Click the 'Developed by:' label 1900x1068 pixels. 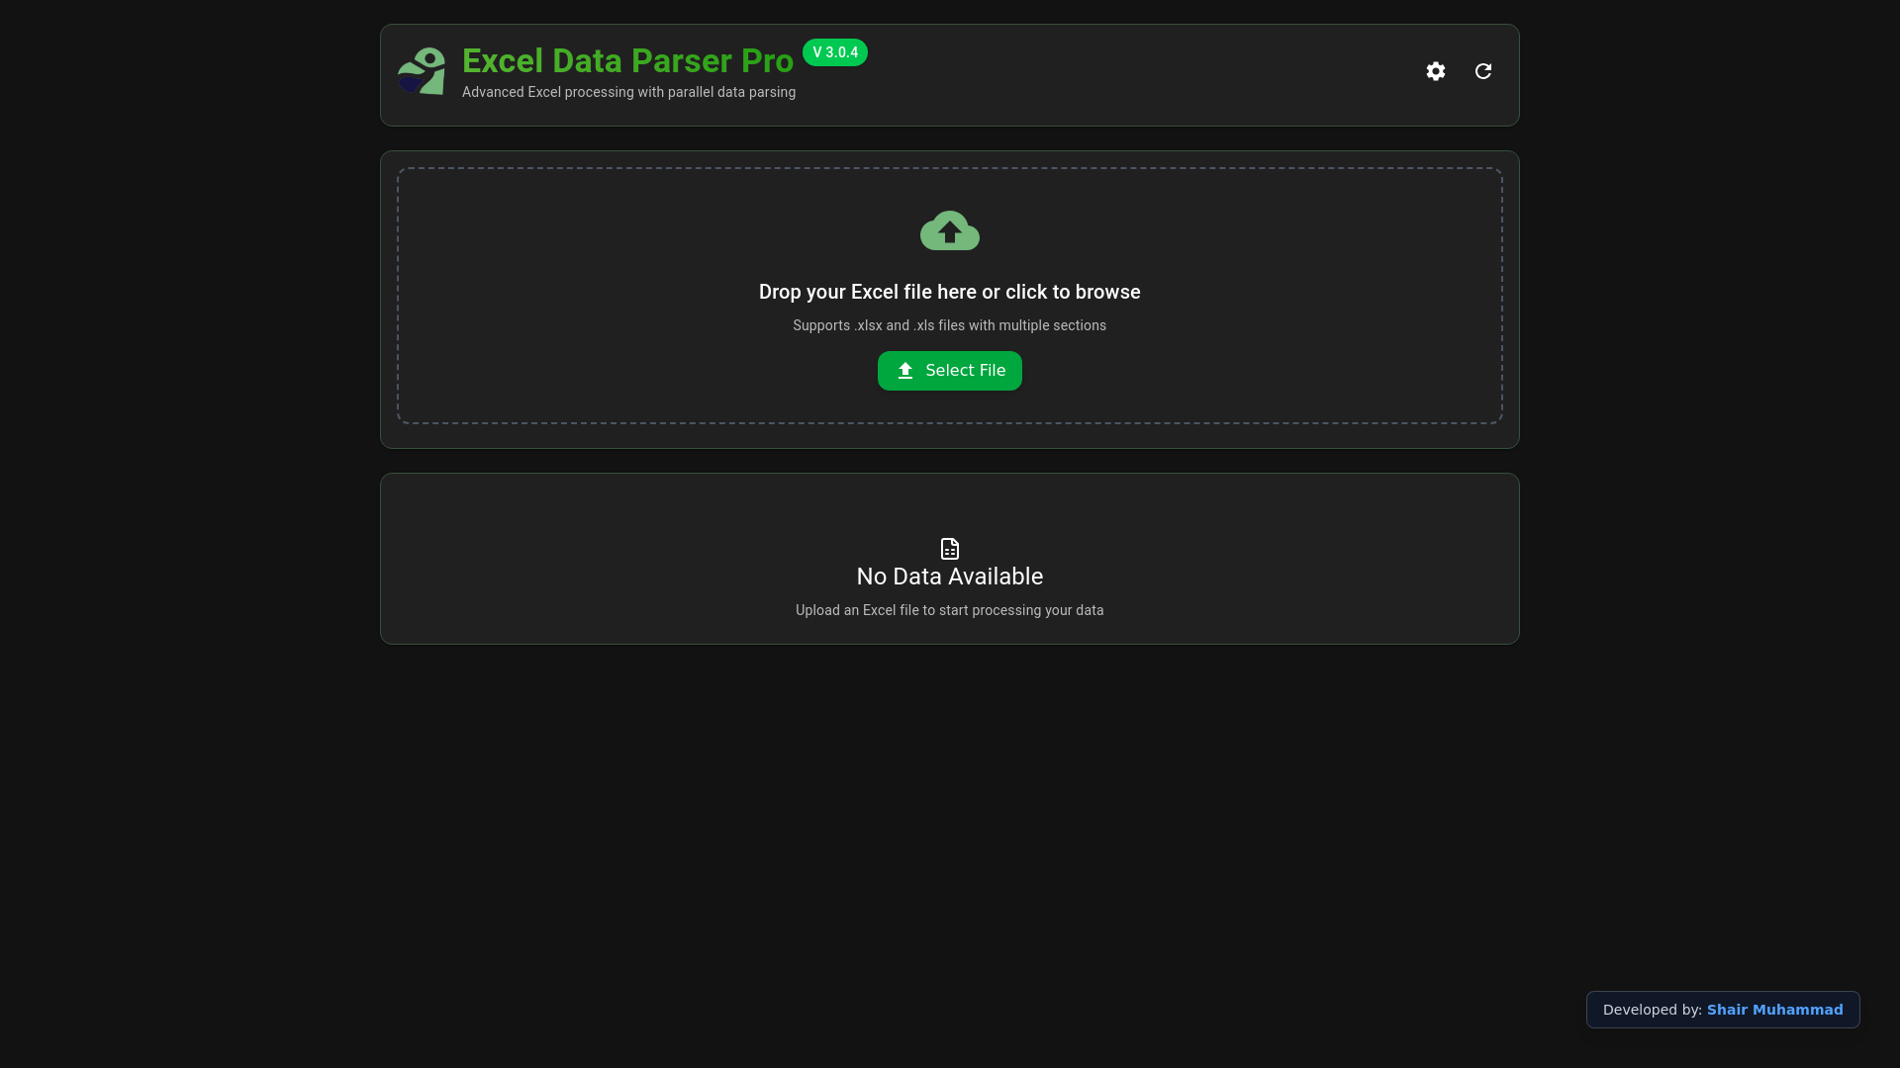pyautogui.click(x=1653, y=1010)
